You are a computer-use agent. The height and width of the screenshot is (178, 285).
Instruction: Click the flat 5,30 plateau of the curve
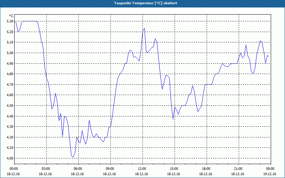30,21
